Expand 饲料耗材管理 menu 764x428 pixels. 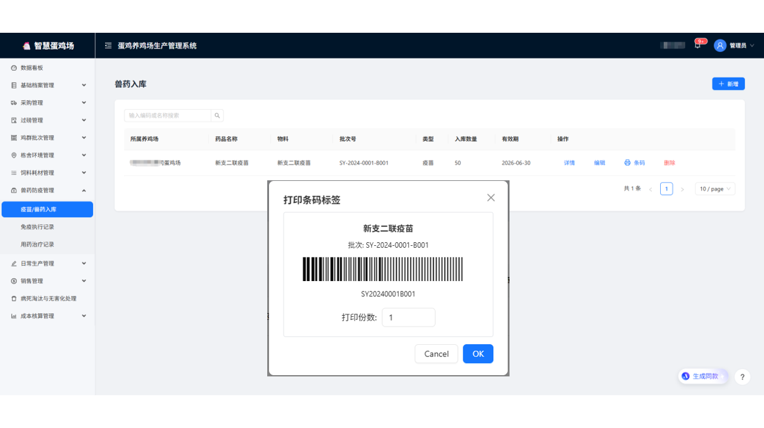tap(47, 173)
